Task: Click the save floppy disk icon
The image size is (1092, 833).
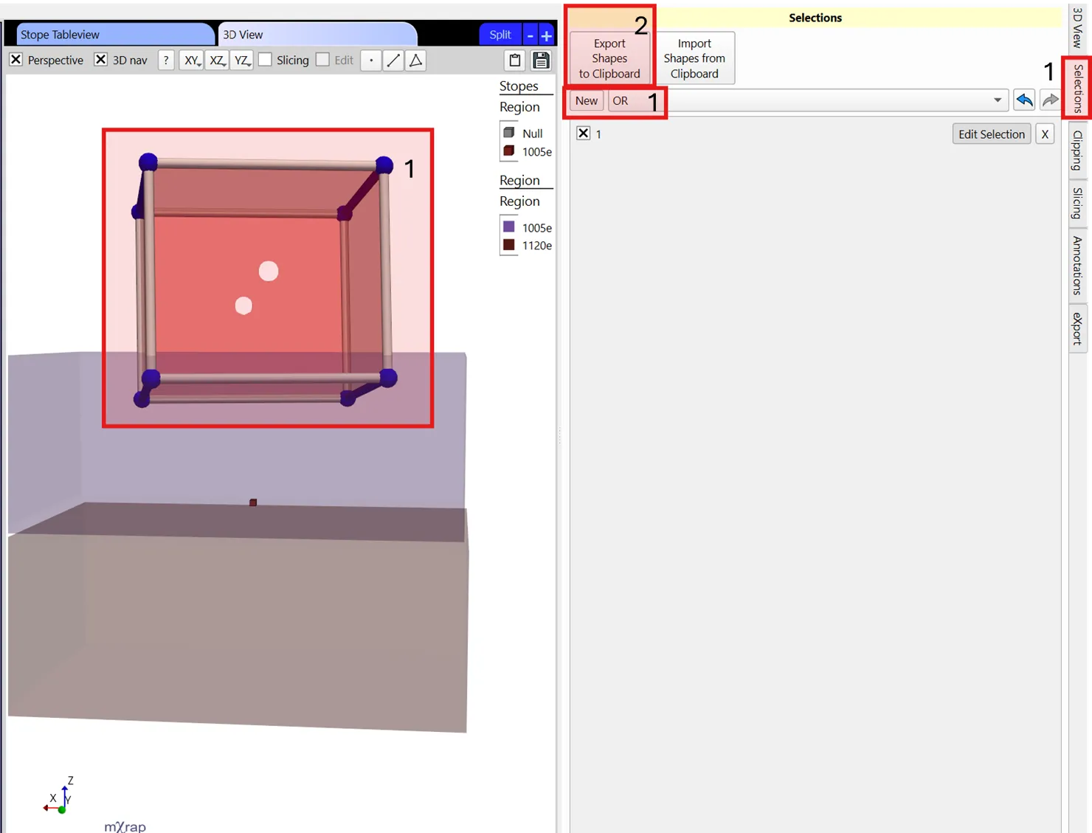Action: click(x=541, y=61)
